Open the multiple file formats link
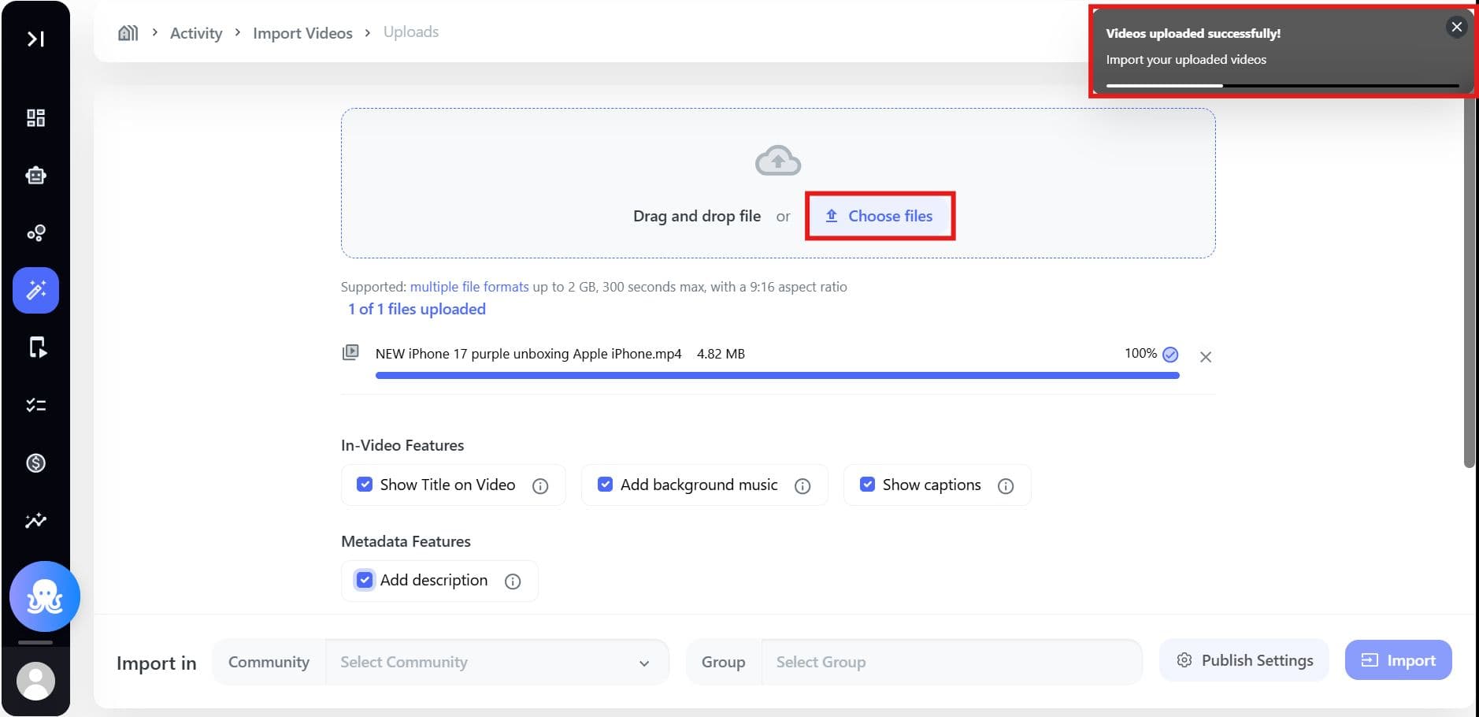 point(469,287)
